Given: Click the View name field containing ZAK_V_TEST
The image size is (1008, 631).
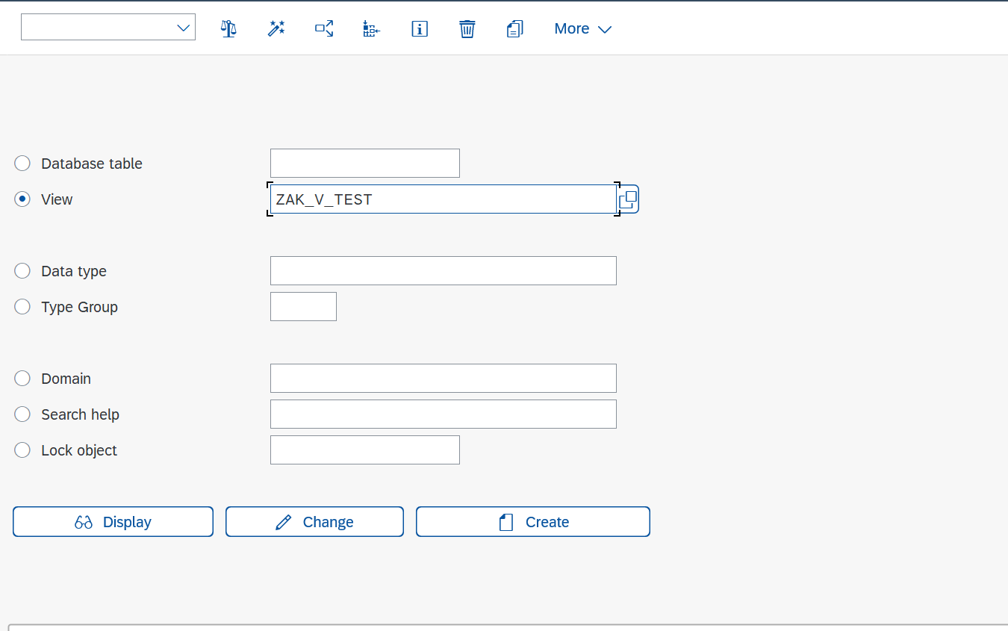Looking at the screenshot, I should point(442,199).
